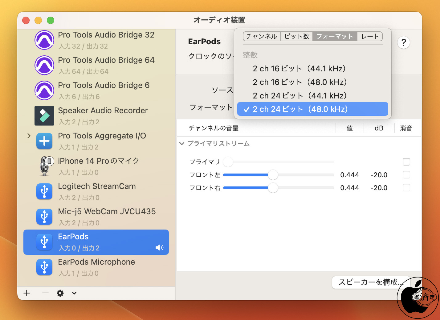Image resolution: width=440 pixels, height=320 pixels.
Task: Switch to the チャンネル tab
Action: coord(262,36)
